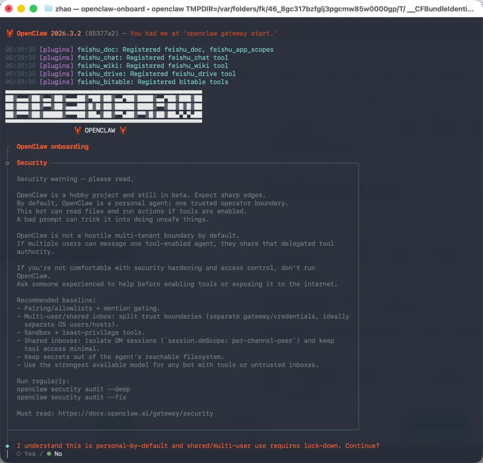
Task: Click 'Security warning — please read.' text
Action: (x=75, y=179)
